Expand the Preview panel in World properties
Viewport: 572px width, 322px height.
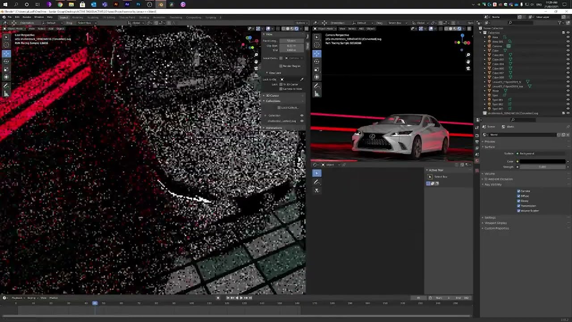pyautogui.click(x=490, y=141)
